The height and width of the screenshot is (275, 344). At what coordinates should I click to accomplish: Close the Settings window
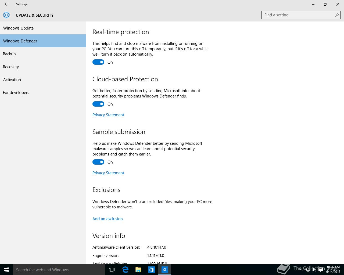pyautogui.click(x=338, y=4)
